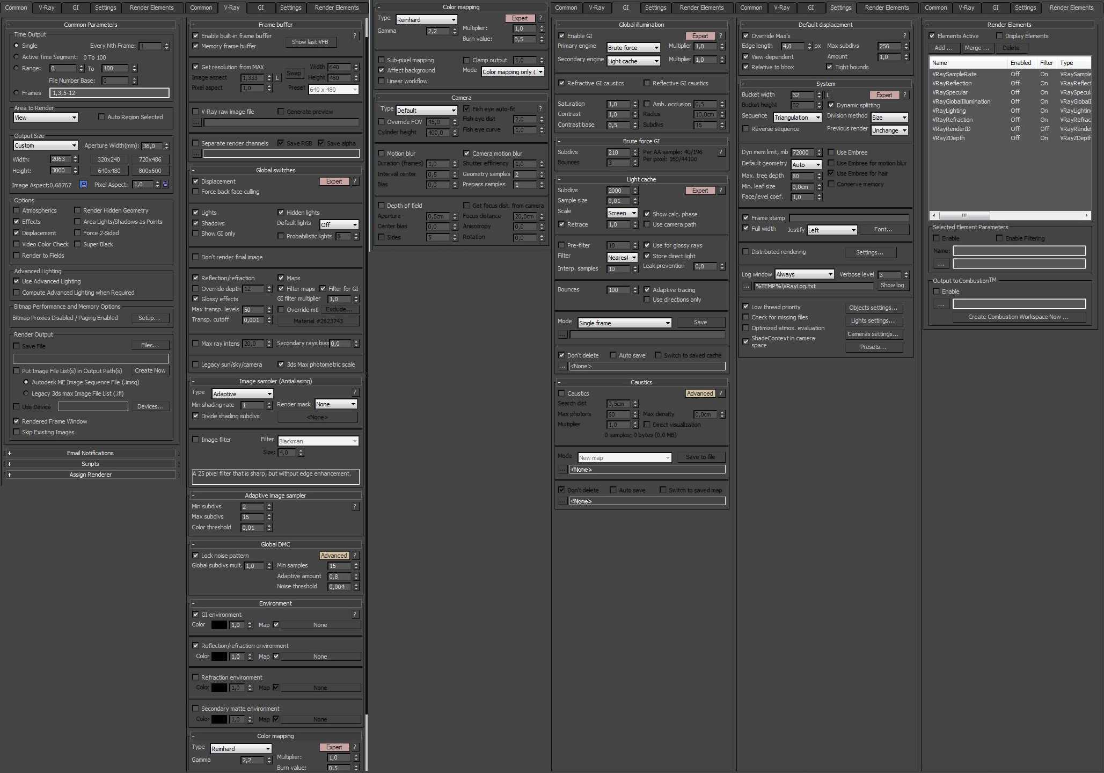Click Create Combustion Workspace Now button

pyautogui.click(x=1018, y=317)
